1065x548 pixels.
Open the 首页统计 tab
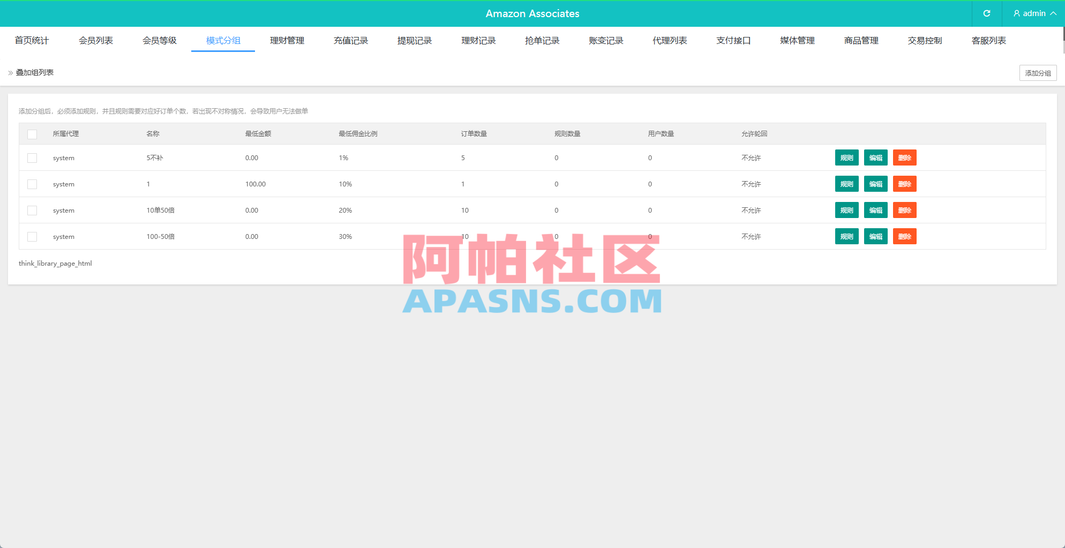pos(32,40)
